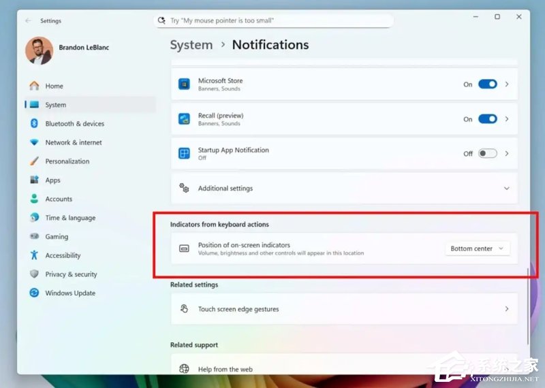Open Microsoft Store notification details chevron
The height and width of the screenshot is (388, 545).
tap(507, 84)
